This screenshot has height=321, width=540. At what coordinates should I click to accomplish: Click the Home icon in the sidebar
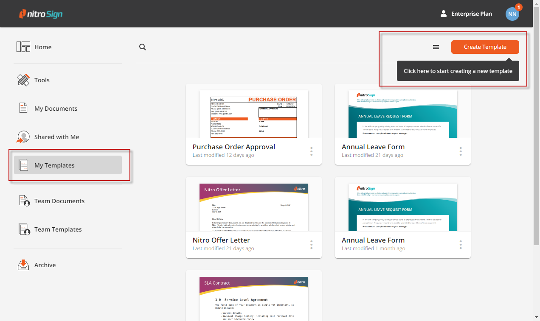[x=23, y=47]
